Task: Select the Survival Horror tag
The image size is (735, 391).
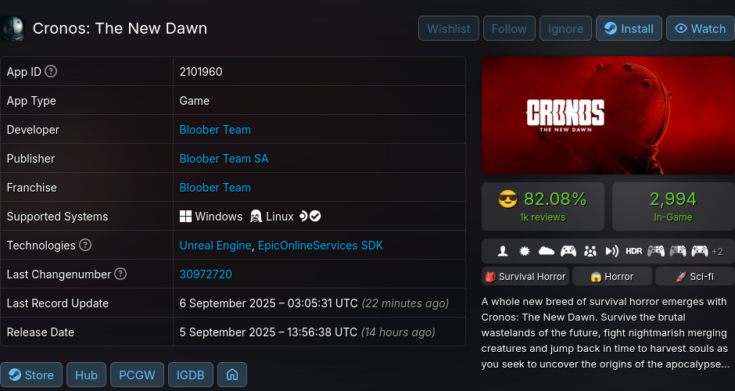Action: click(525, 276)
